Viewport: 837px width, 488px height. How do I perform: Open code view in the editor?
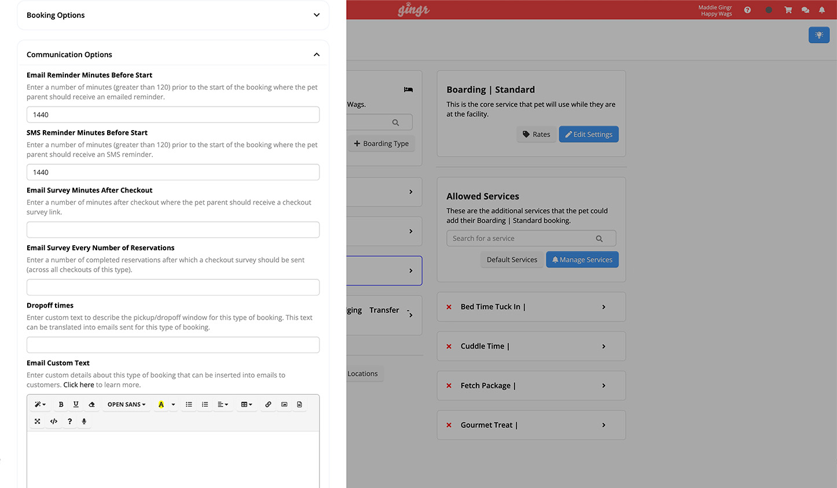(x=54, y=422)
